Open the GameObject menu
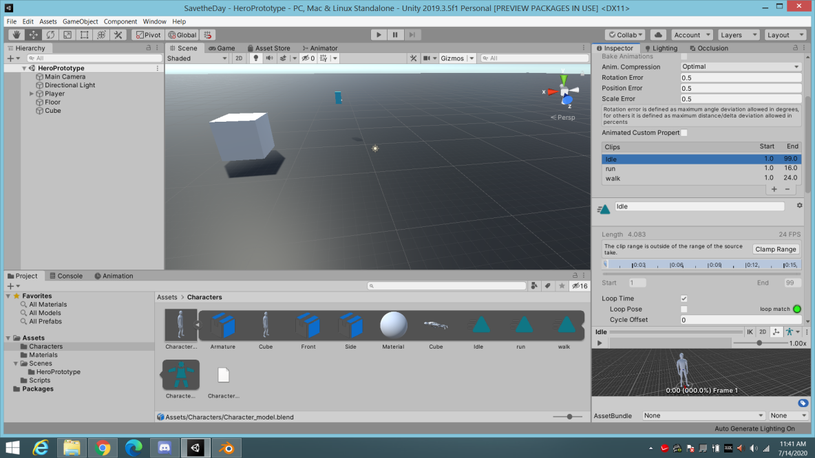 click(x=80, y=21)
